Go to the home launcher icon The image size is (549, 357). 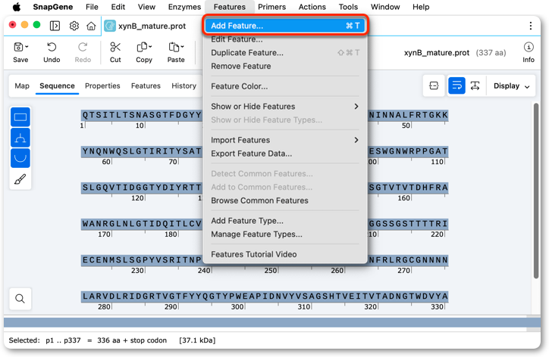[91, 26]
